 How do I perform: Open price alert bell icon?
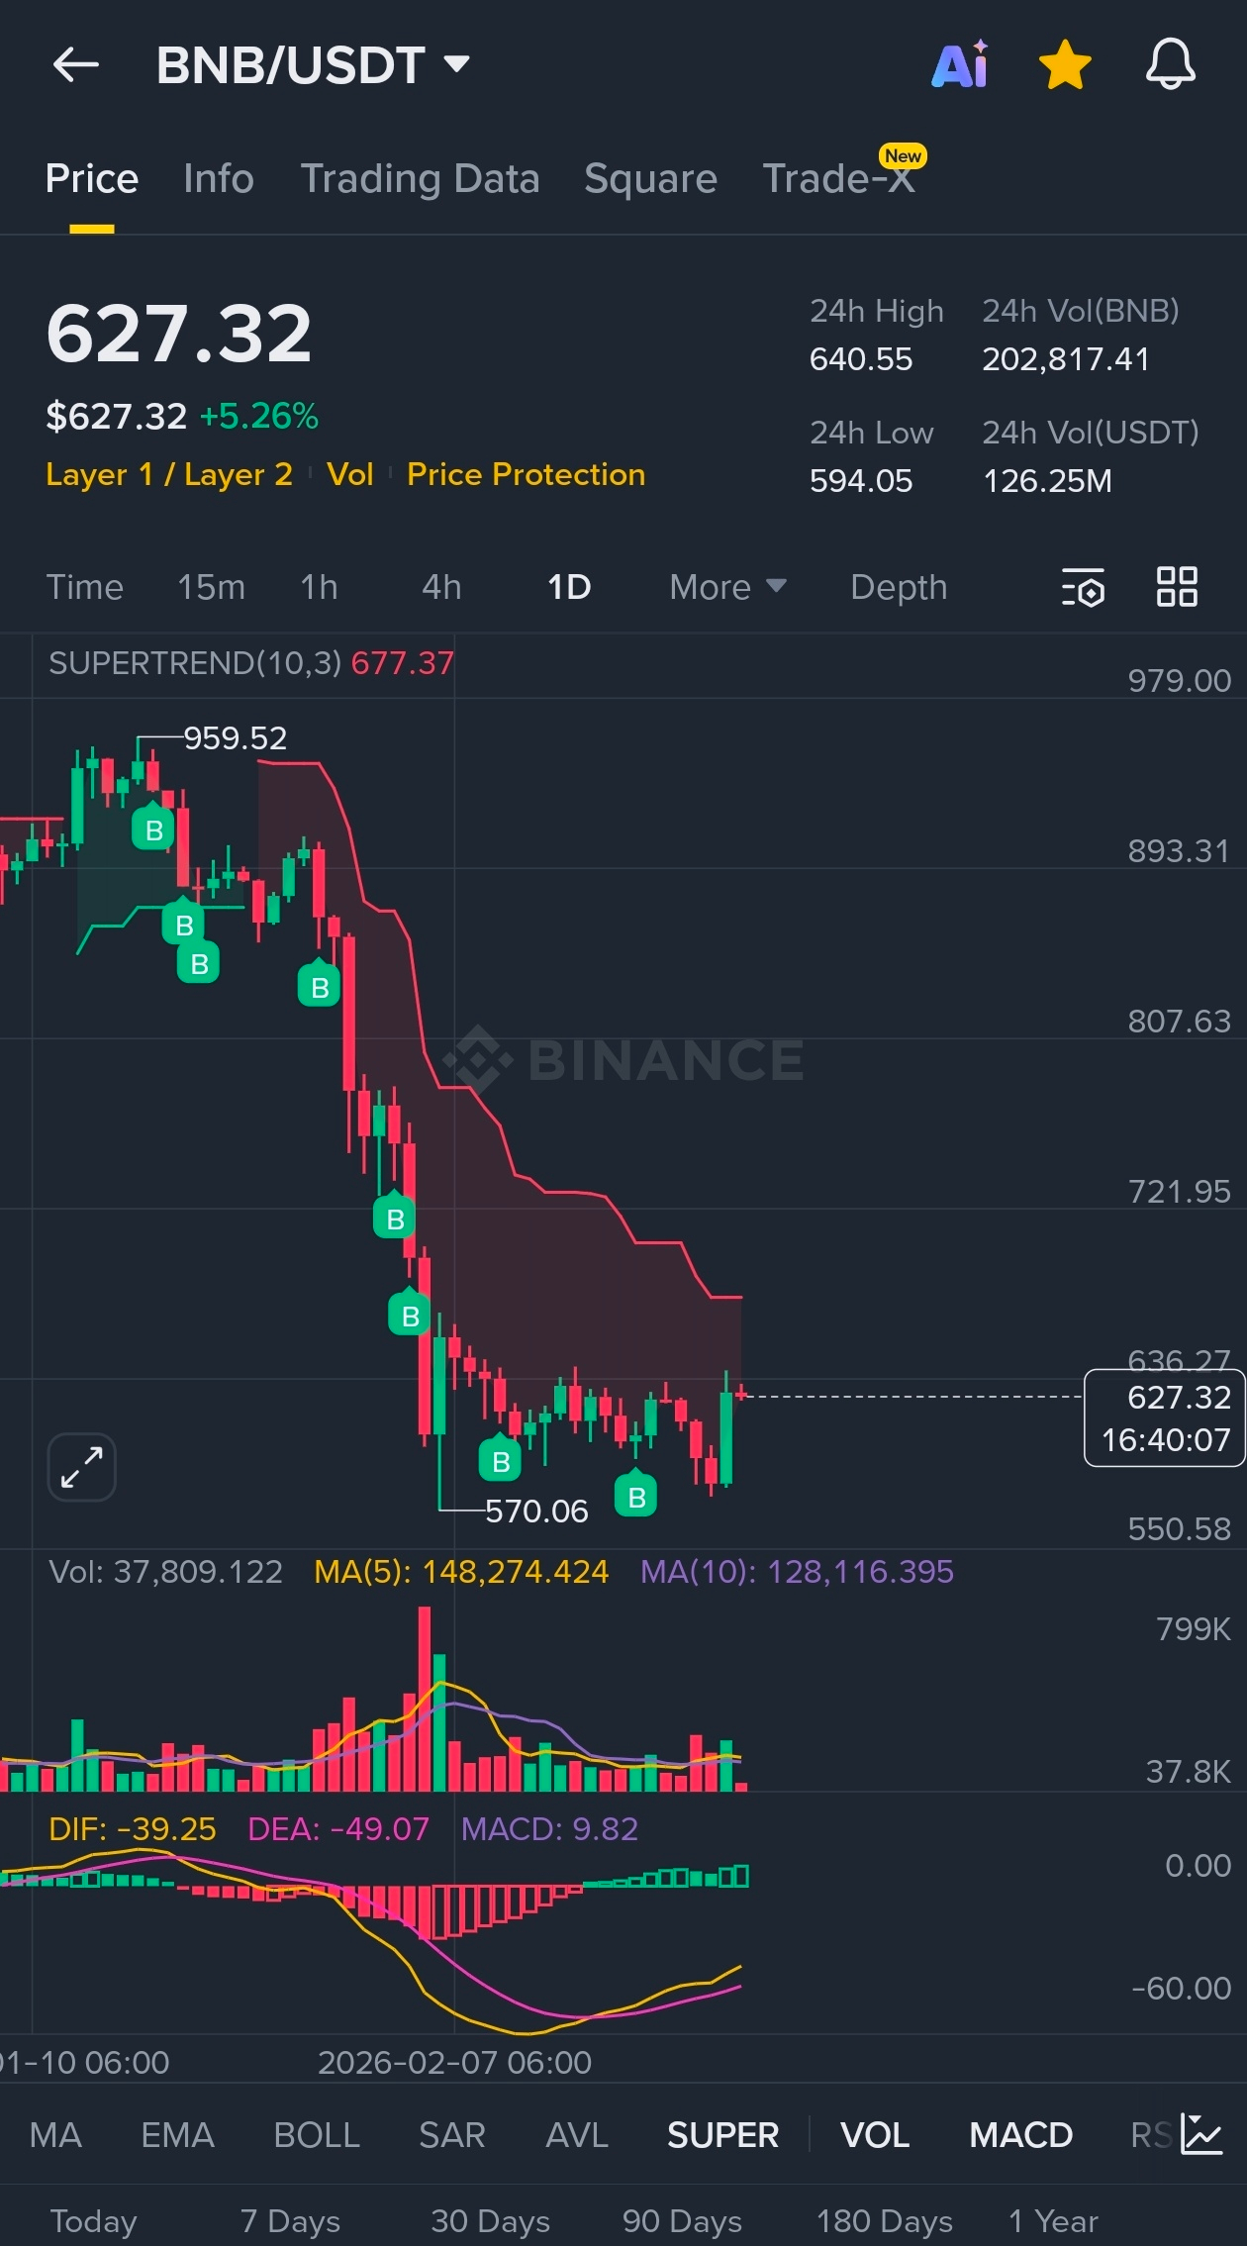1171,65
